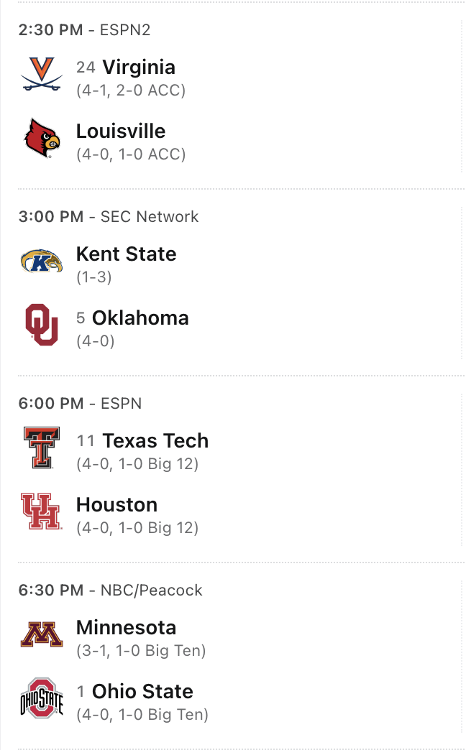Viewport: 466px width, 750px height.
Task: Open the Texas Tech team link
Action: [x=155, y=441]
